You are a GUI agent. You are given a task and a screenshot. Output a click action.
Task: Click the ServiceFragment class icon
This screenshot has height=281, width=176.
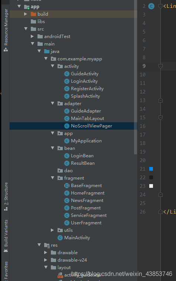pos(67,215)
